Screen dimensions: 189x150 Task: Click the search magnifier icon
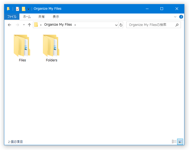coord(177,25)
